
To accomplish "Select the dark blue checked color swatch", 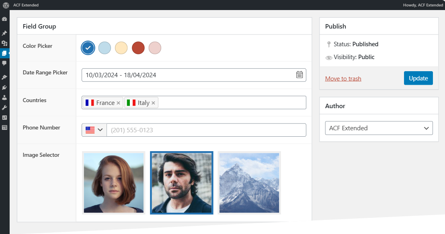I will [x=88, y=48].
